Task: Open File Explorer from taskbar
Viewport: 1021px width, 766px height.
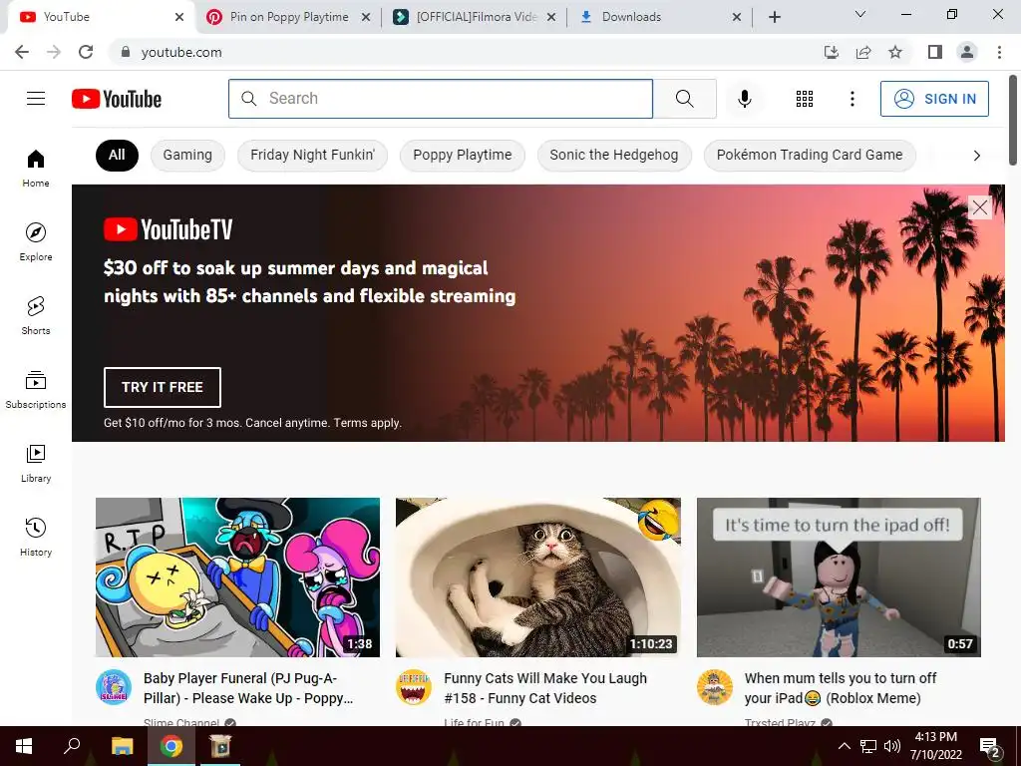Action: pyautogui.click(x=122, y=746)
